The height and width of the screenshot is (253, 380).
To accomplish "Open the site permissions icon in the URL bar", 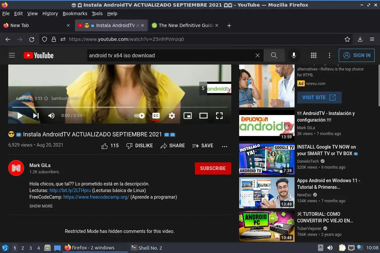I will (63, 39).
